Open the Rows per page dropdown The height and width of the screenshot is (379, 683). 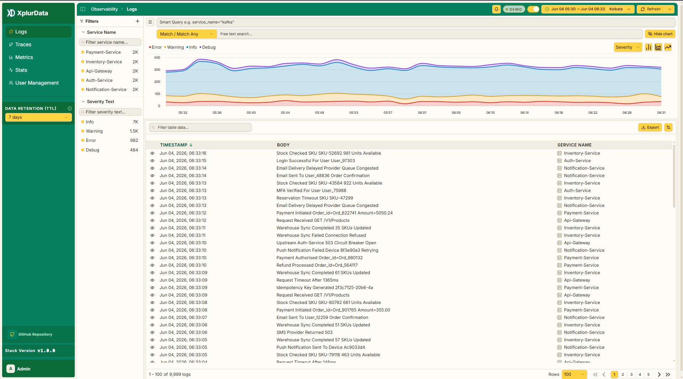click(x=574, y=374)
